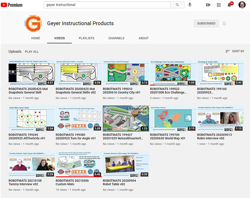Click the Uploads heading

tap(15, 51)
